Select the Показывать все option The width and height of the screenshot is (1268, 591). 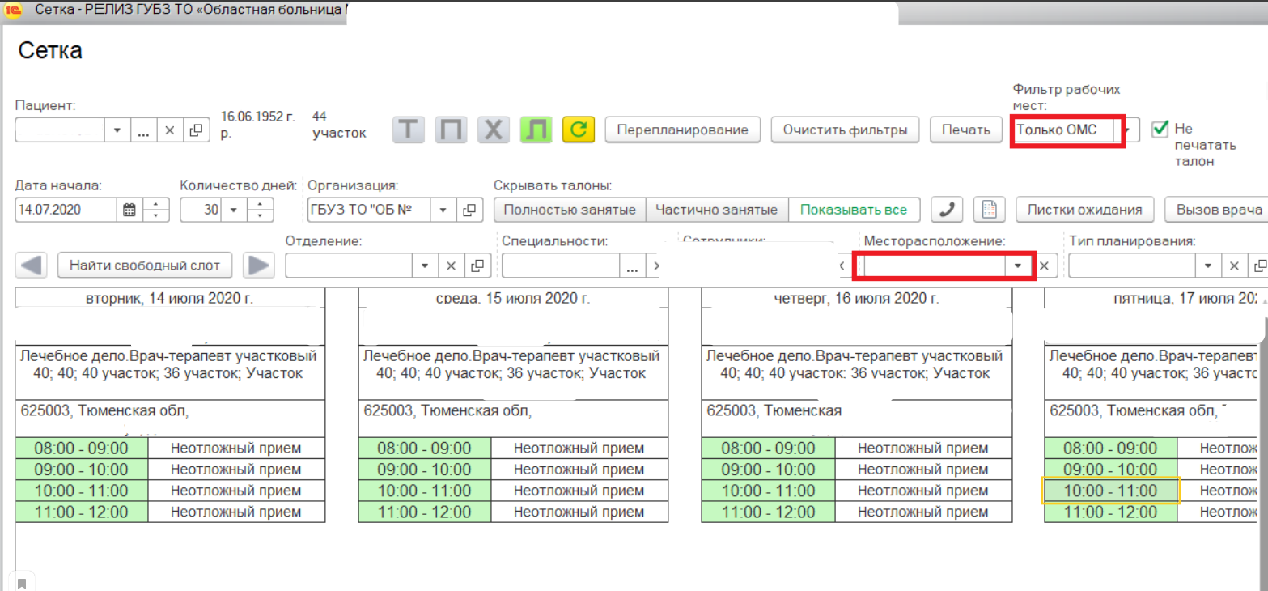(x=854, y=210)
